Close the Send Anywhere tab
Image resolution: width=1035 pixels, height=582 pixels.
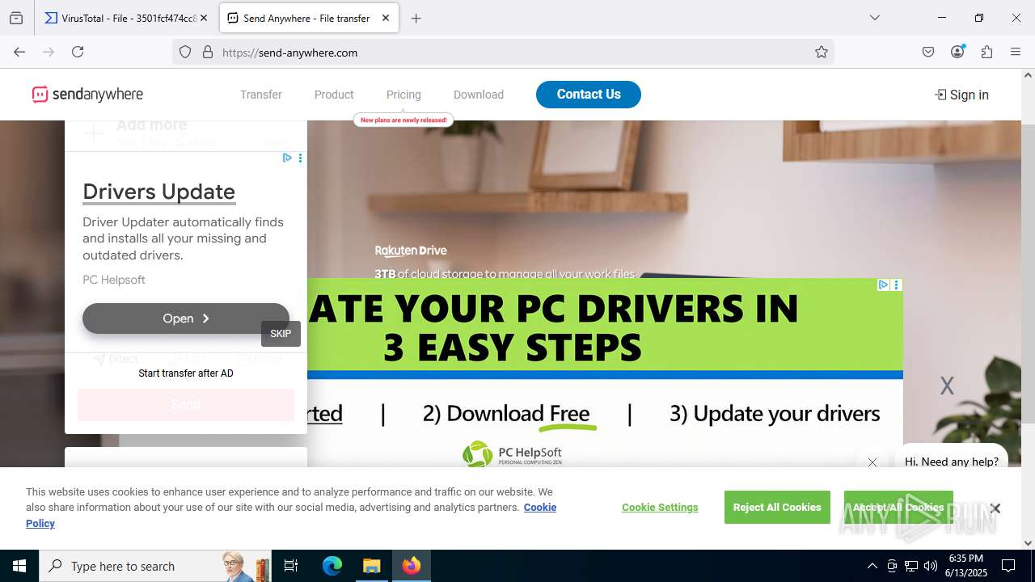(386, 18)
